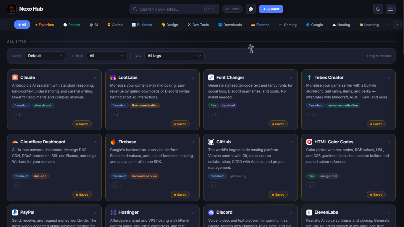Switch to the Recent tab

pyautogui.click(x=72, y=25)
